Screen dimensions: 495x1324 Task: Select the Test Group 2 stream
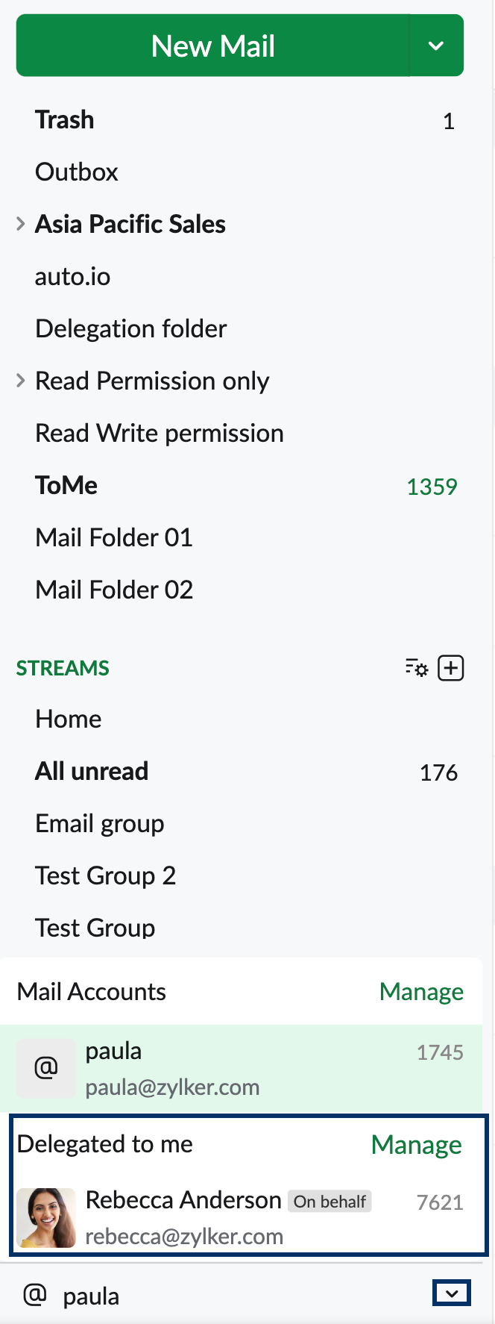tap(106, 876)
